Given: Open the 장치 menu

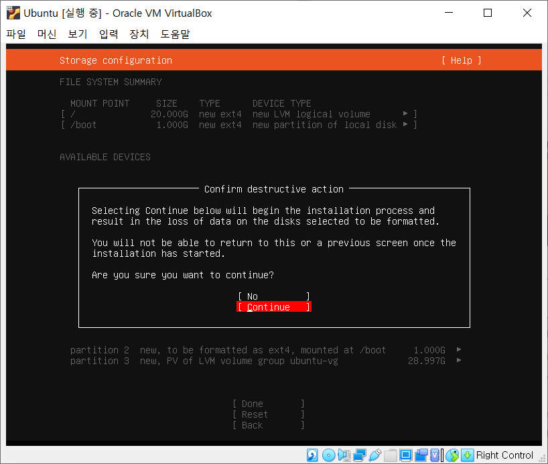Looking at the screenshot, I should (x=139, y=34).
